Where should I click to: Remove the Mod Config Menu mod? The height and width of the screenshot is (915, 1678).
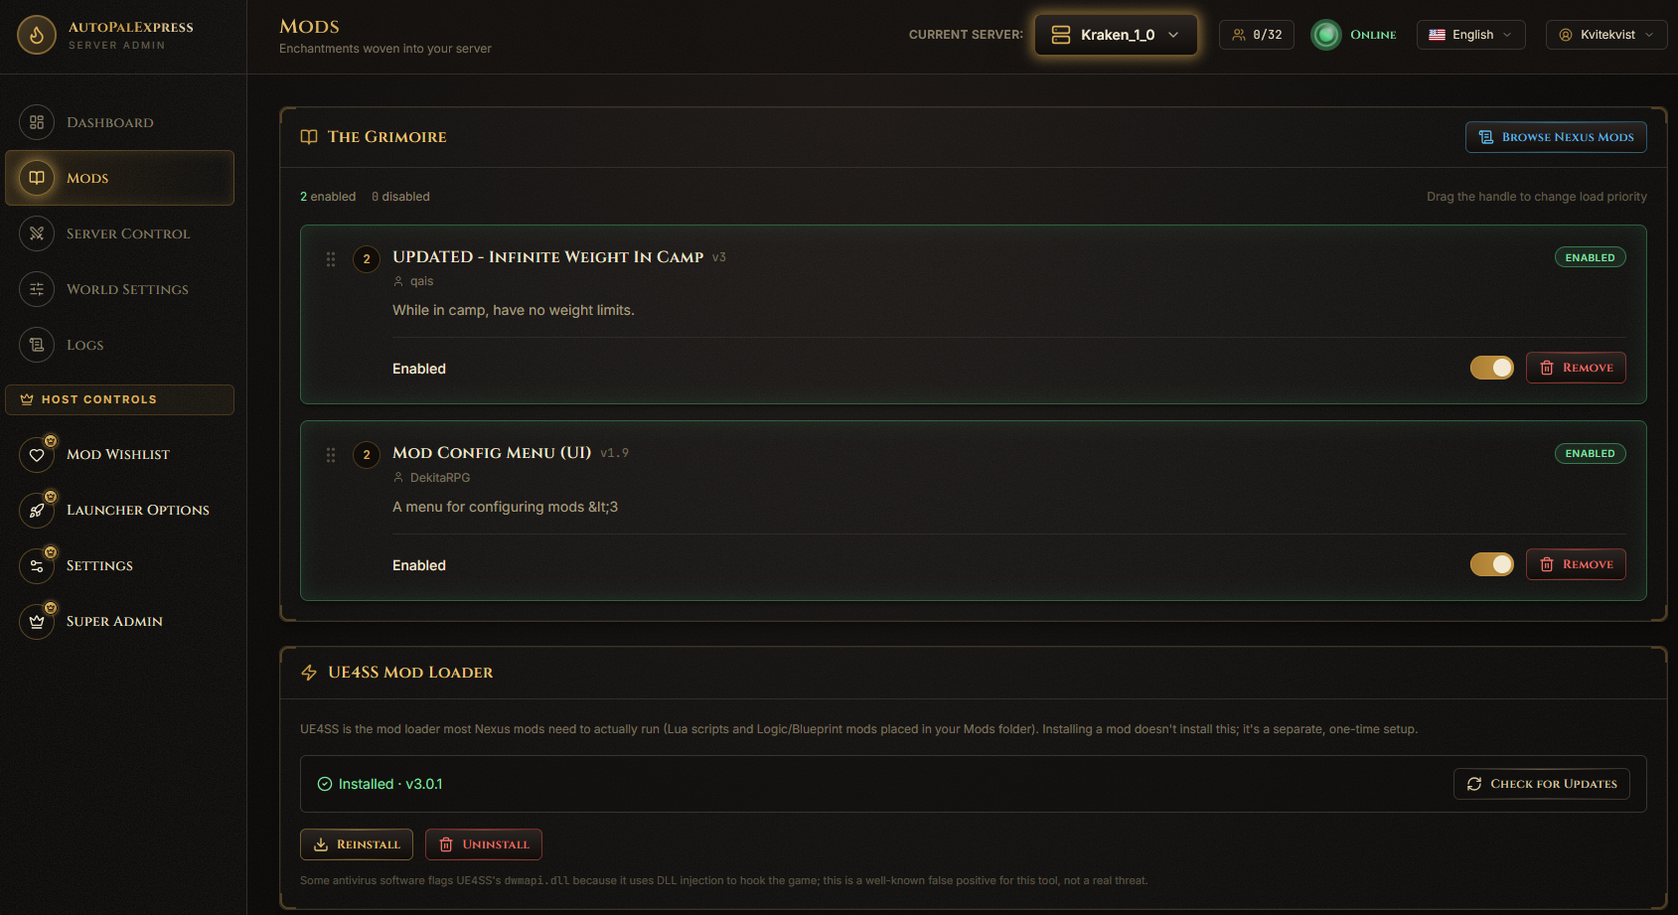[1576, 564]
